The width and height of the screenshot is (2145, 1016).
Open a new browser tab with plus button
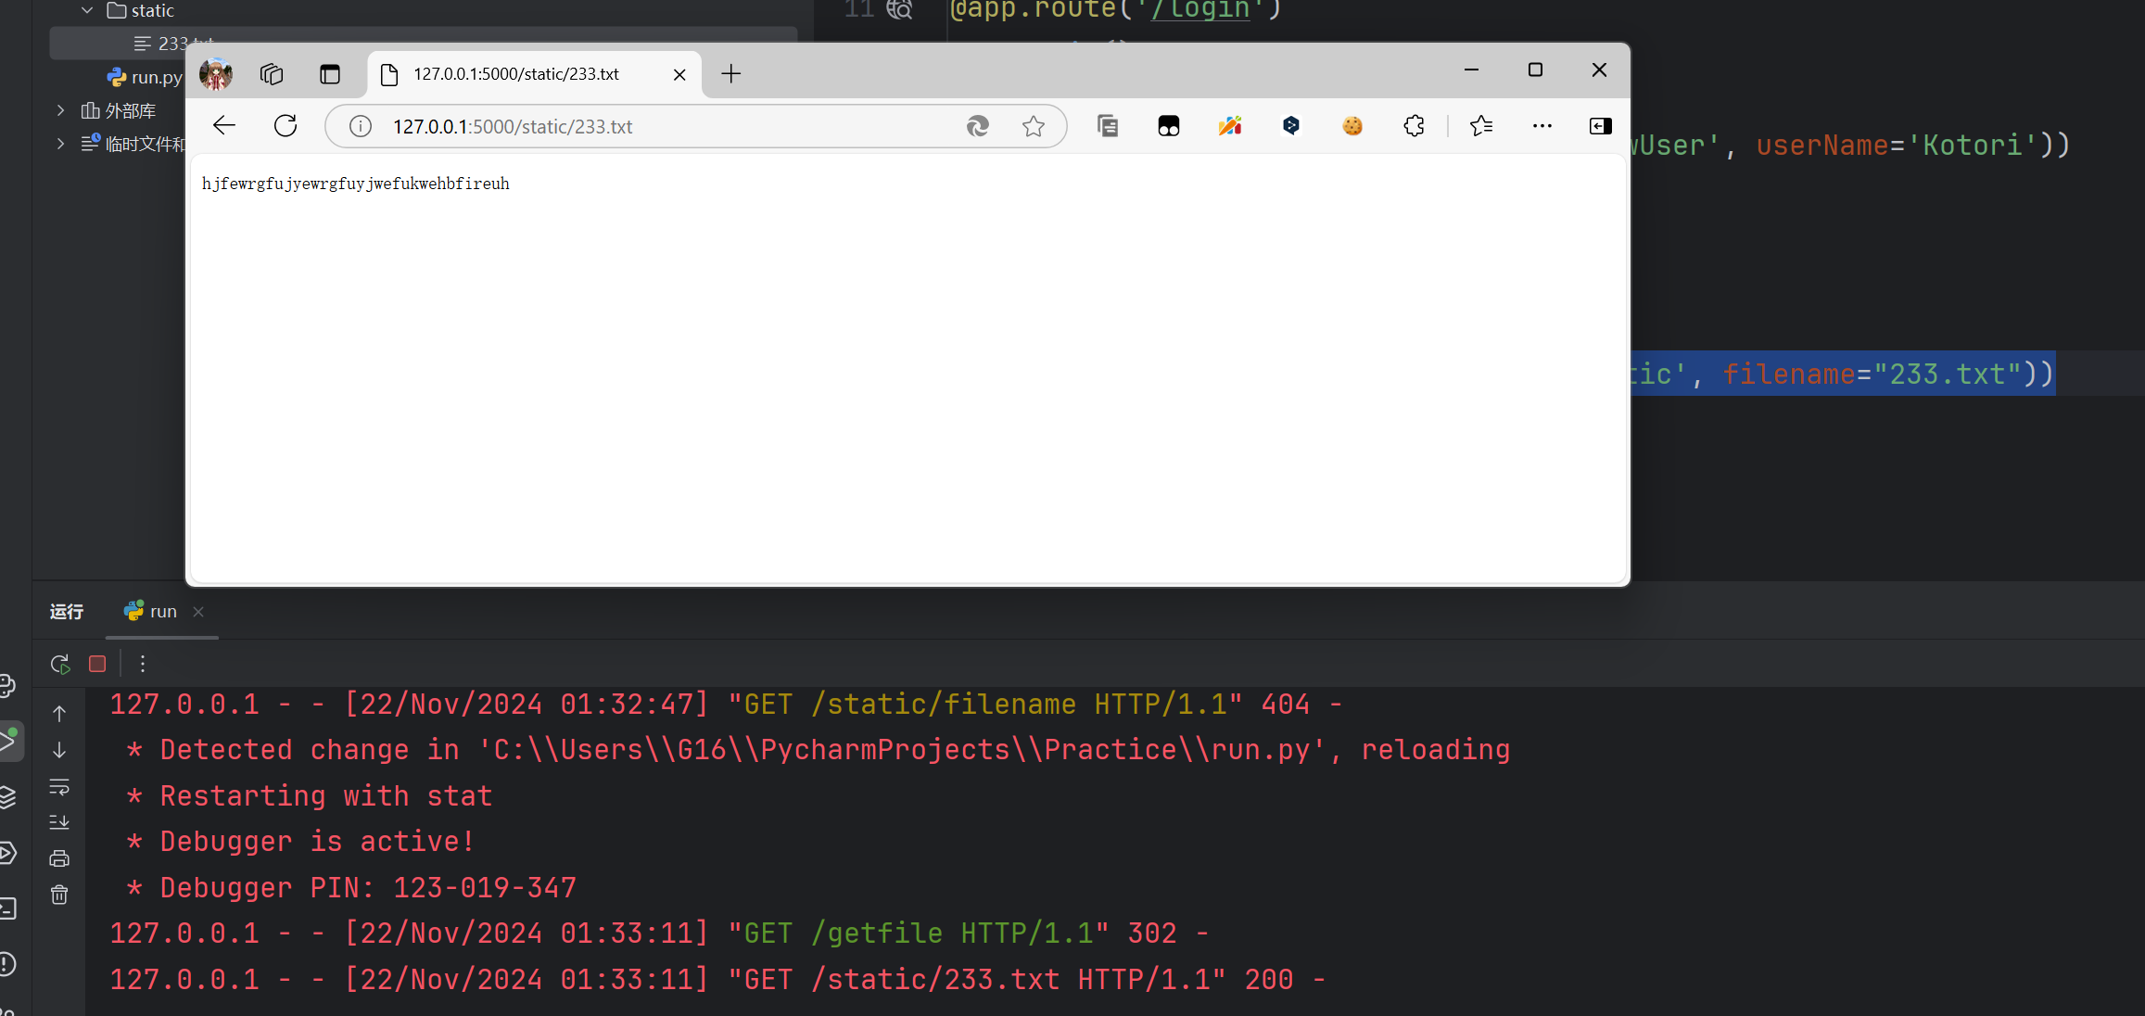(731, 74)
